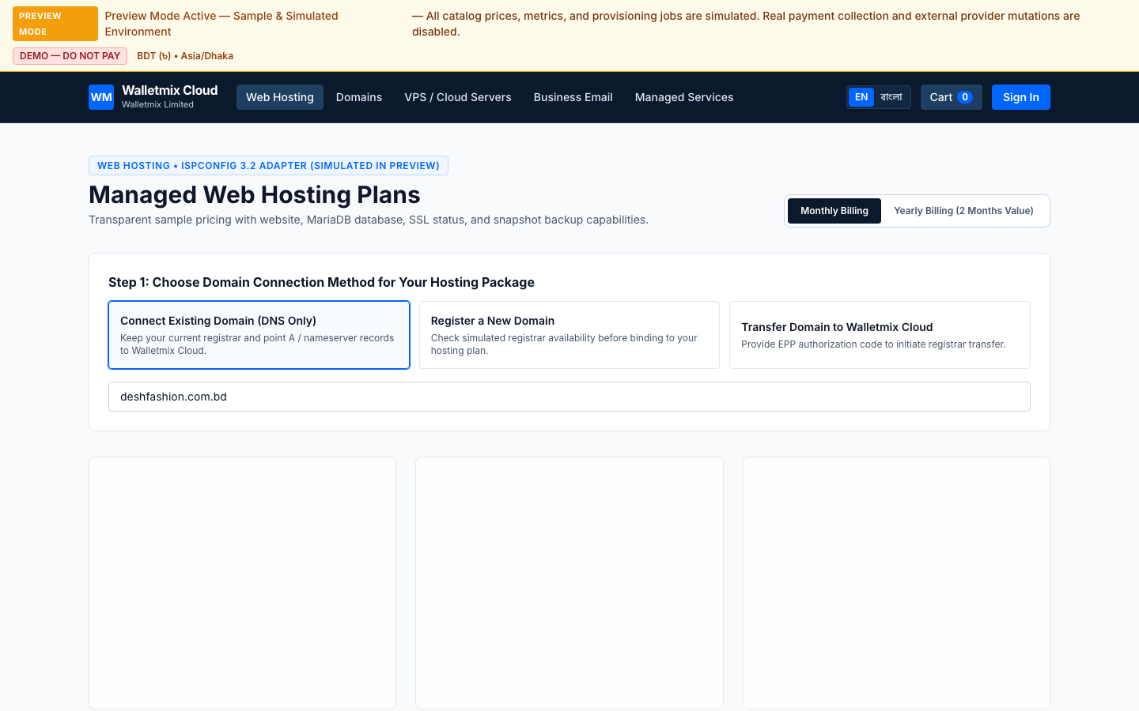
Task: Switch language to বাংলা
Action: click(891, 97)
